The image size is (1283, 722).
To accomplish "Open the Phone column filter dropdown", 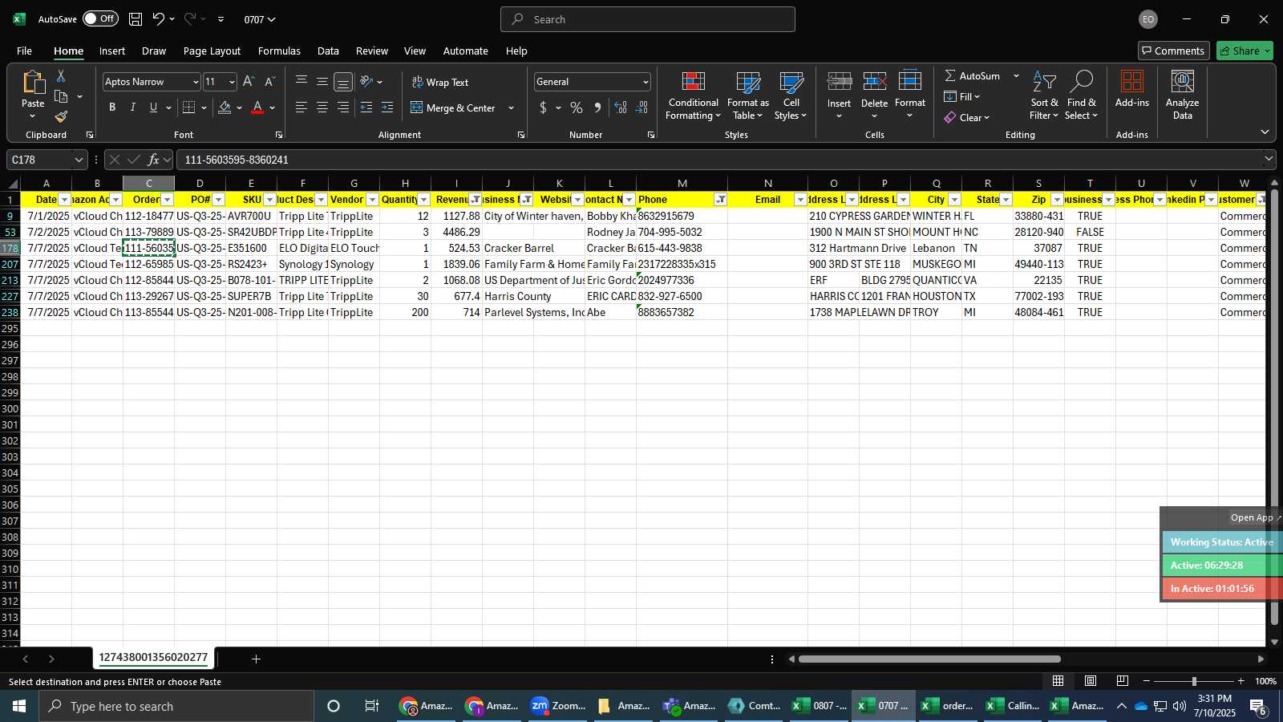I will click(721, 200).
